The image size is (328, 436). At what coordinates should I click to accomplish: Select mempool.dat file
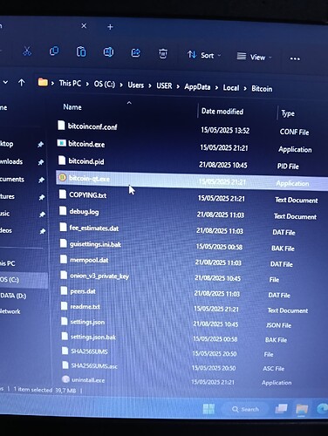(89, 260)
